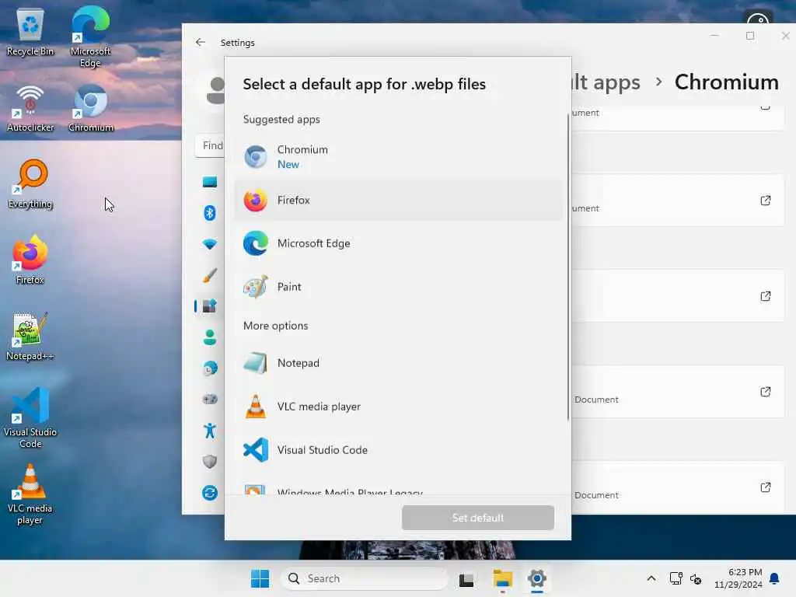The height and width of the screenshot is (597, 796).
Task: Click the app list scrollbar in dialog
Action: 568,267
